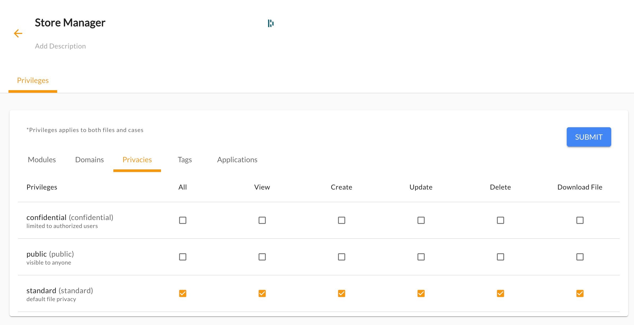Check View for confidential privacy
Screen dimensions: 634x325
coord(262,220)
